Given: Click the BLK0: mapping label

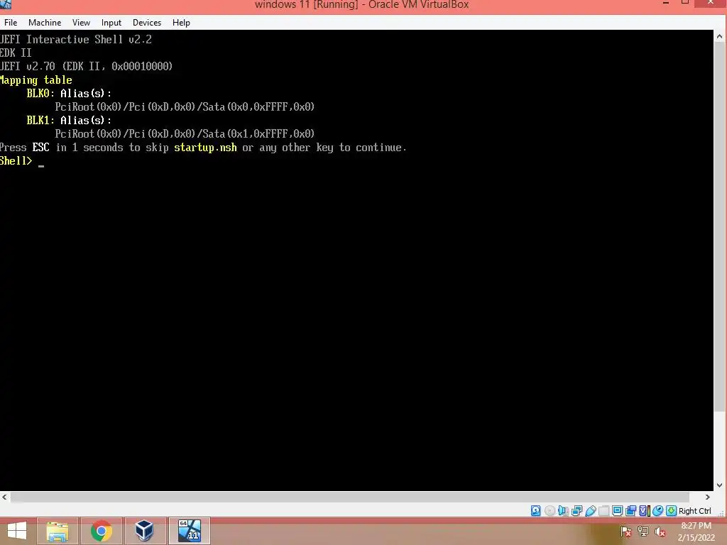Looking at the screenshot, I should [40, 93].
